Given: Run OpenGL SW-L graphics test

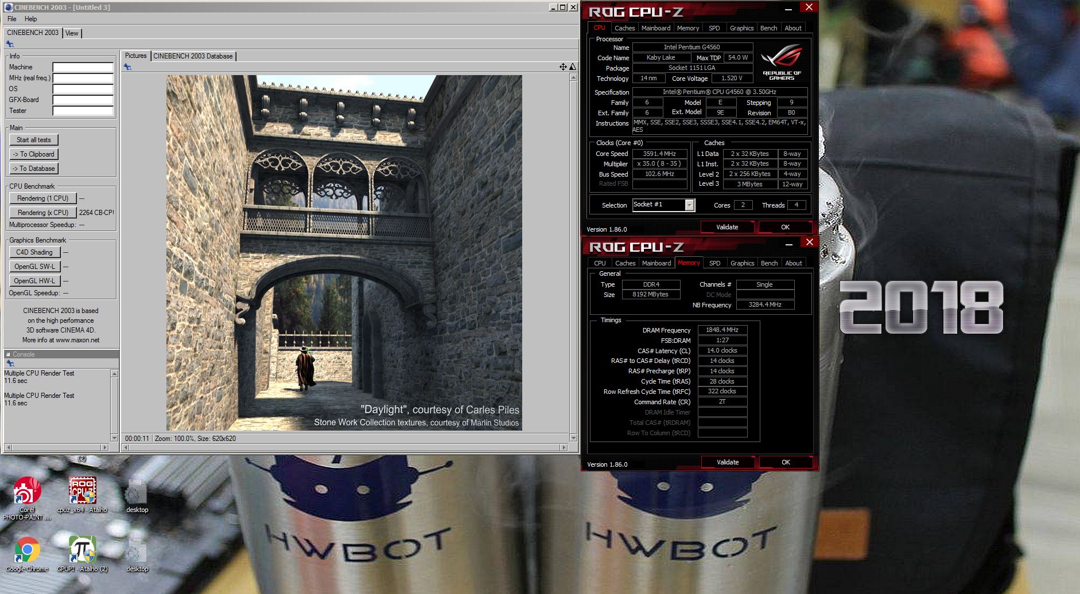Looking at the screenshot, I should point(34,267).
